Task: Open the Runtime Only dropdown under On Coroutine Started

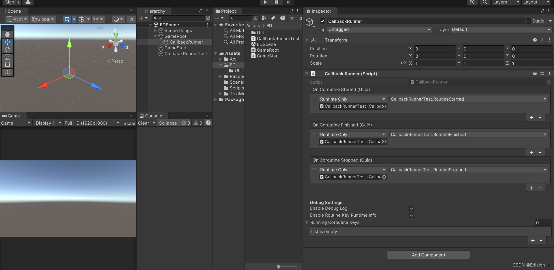Action: coord(352,99)
